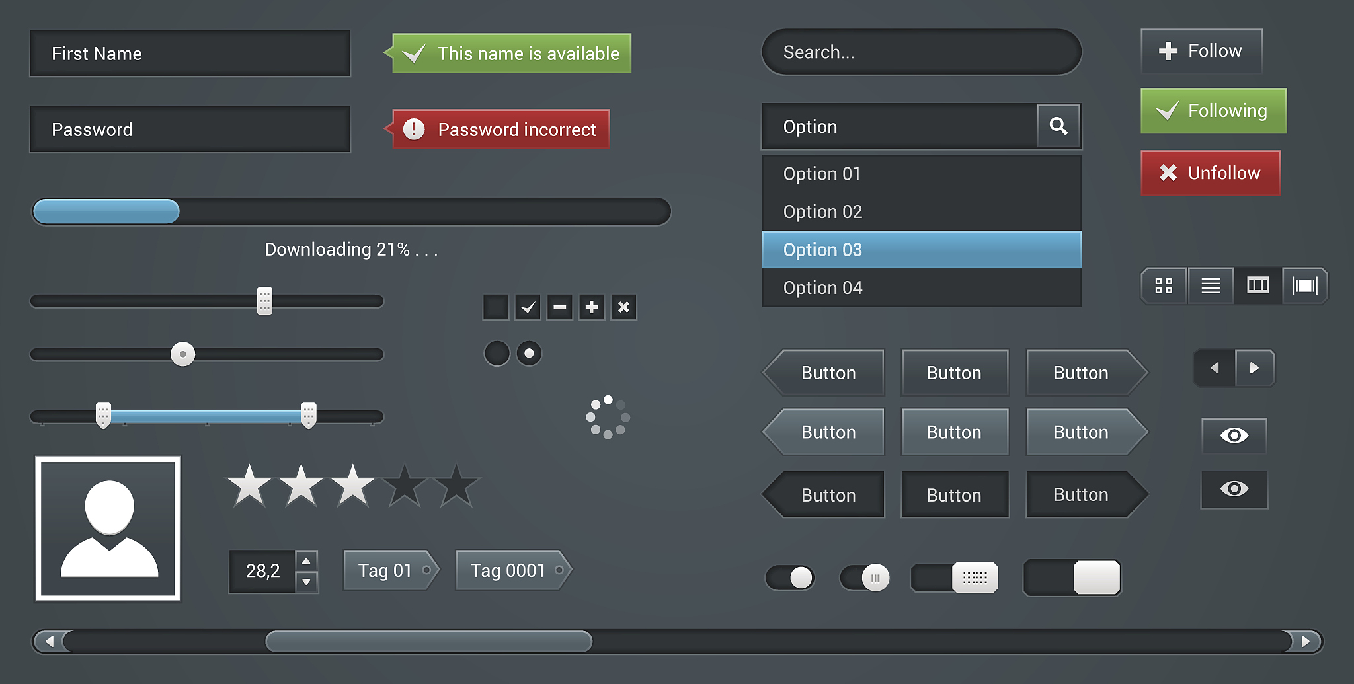Click the Follow button
Viewport: 1354px width, 684px height.
[x=1201, y=51]
